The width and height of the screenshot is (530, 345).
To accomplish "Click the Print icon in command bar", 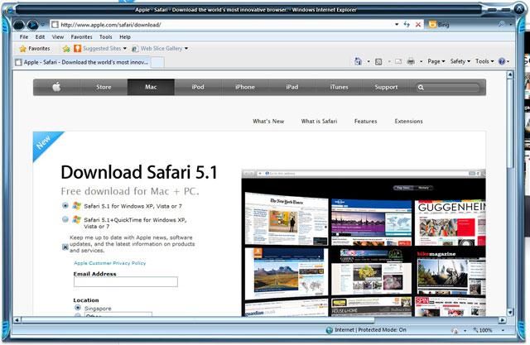I will pos(411,61).
